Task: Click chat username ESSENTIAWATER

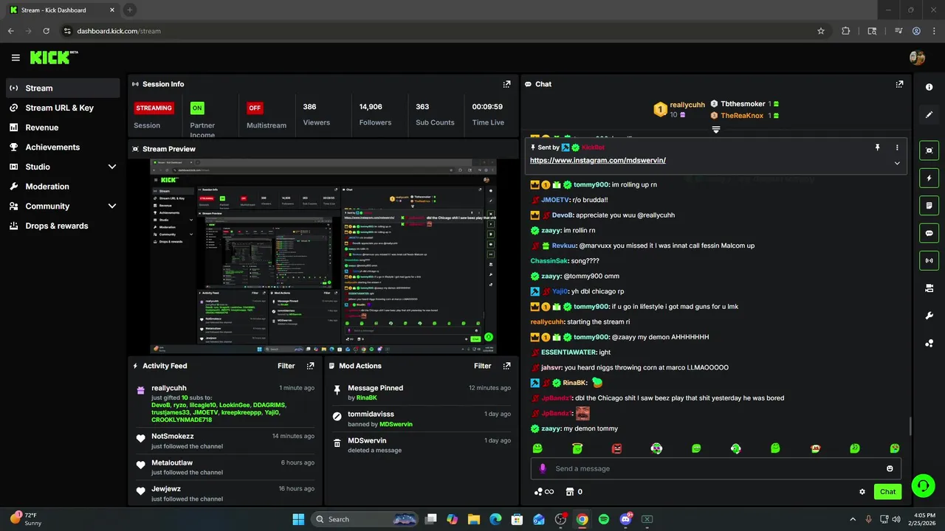Action: click(x=568, y=353)
